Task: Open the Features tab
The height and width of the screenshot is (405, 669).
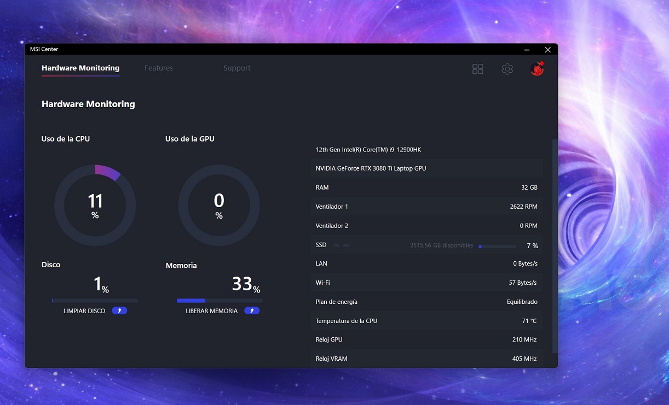Action: point(159,68)
